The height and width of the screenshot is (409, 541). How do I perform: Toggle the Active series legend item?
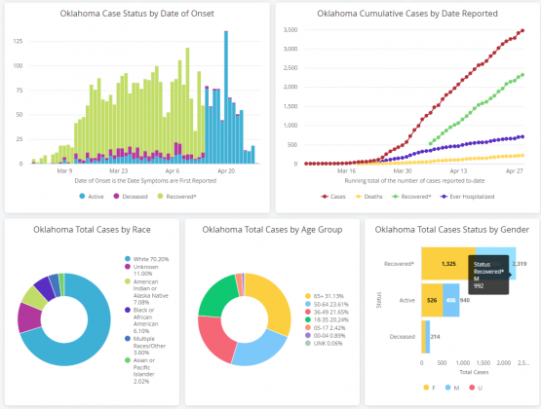pos(92,197)
